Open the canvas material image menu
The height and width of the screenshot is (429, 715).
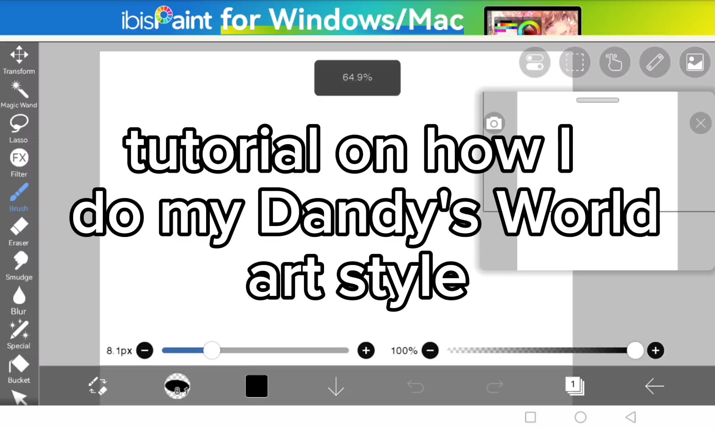click(x=695, y=62)
